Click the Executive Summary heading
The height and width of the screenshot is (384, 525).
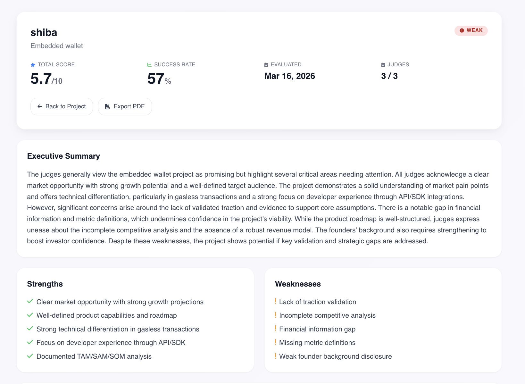pyautogui.click(x=63, y=156)
